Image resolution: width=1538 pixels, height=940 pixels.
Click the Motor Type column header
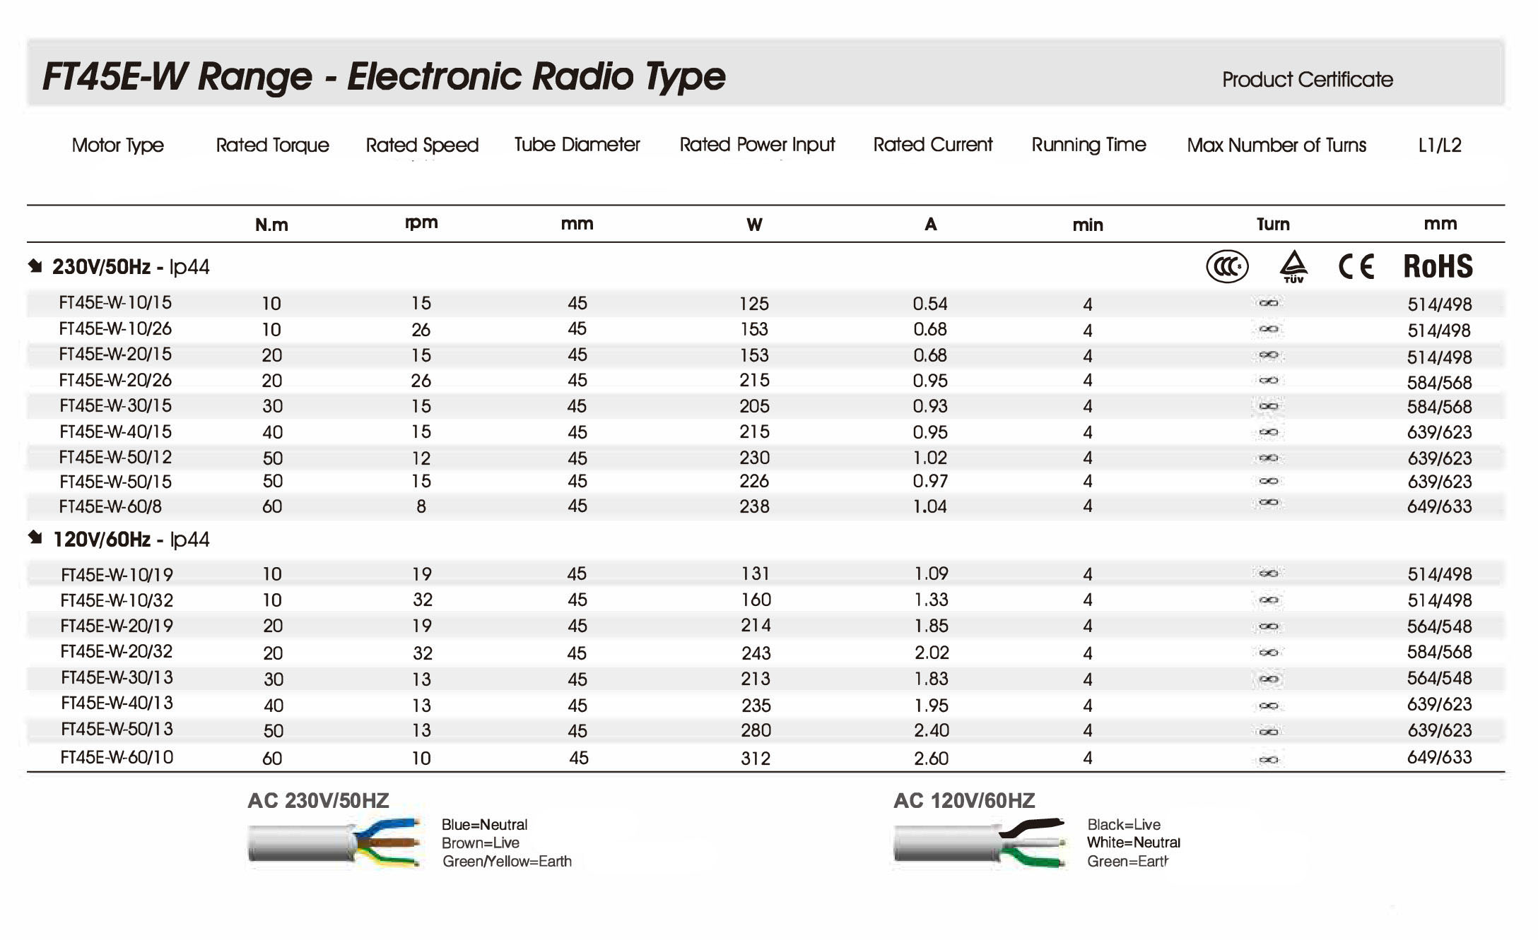click(117, 145)
